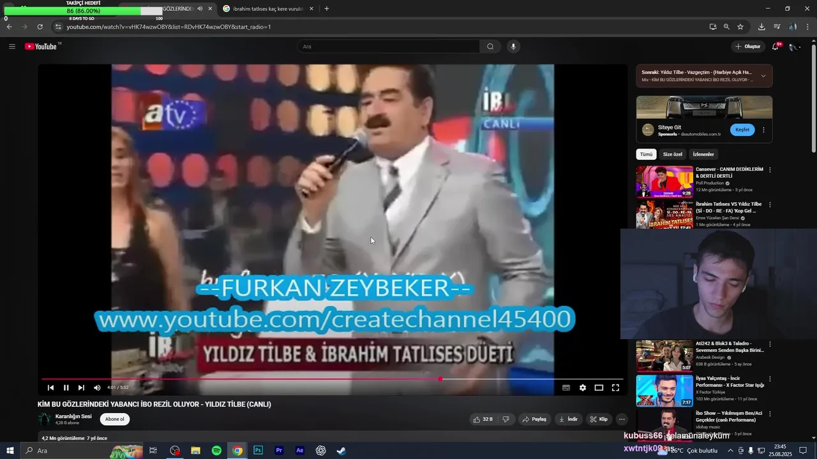Open the Ati242 & Blok3 & Taladro thumbnail

point(664,356)
